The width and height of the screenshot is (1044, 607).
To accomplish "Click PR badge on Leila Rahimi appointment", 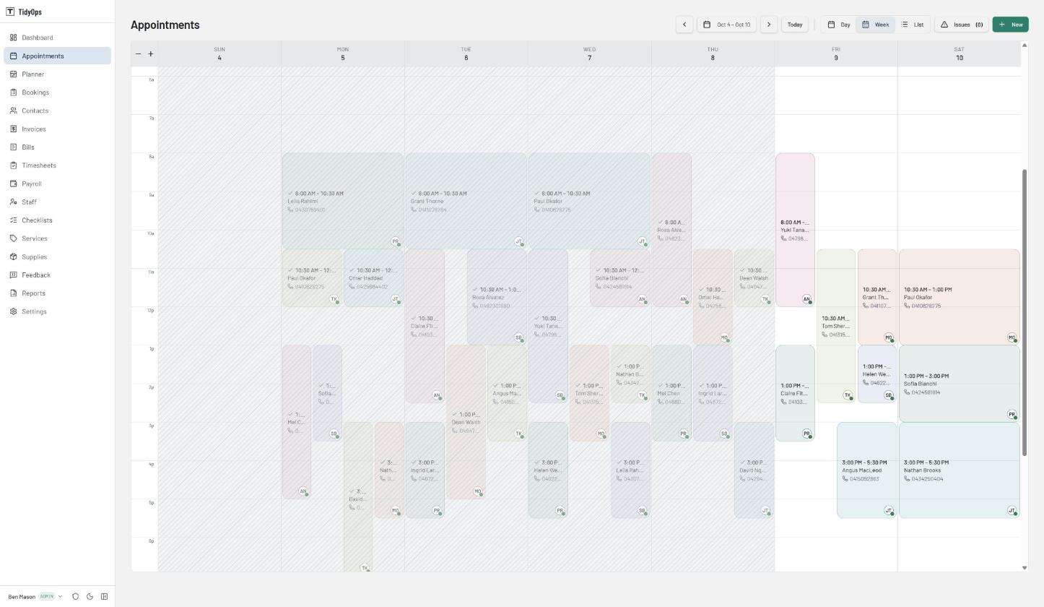I will pyautogui.click(x=396, y=242).
